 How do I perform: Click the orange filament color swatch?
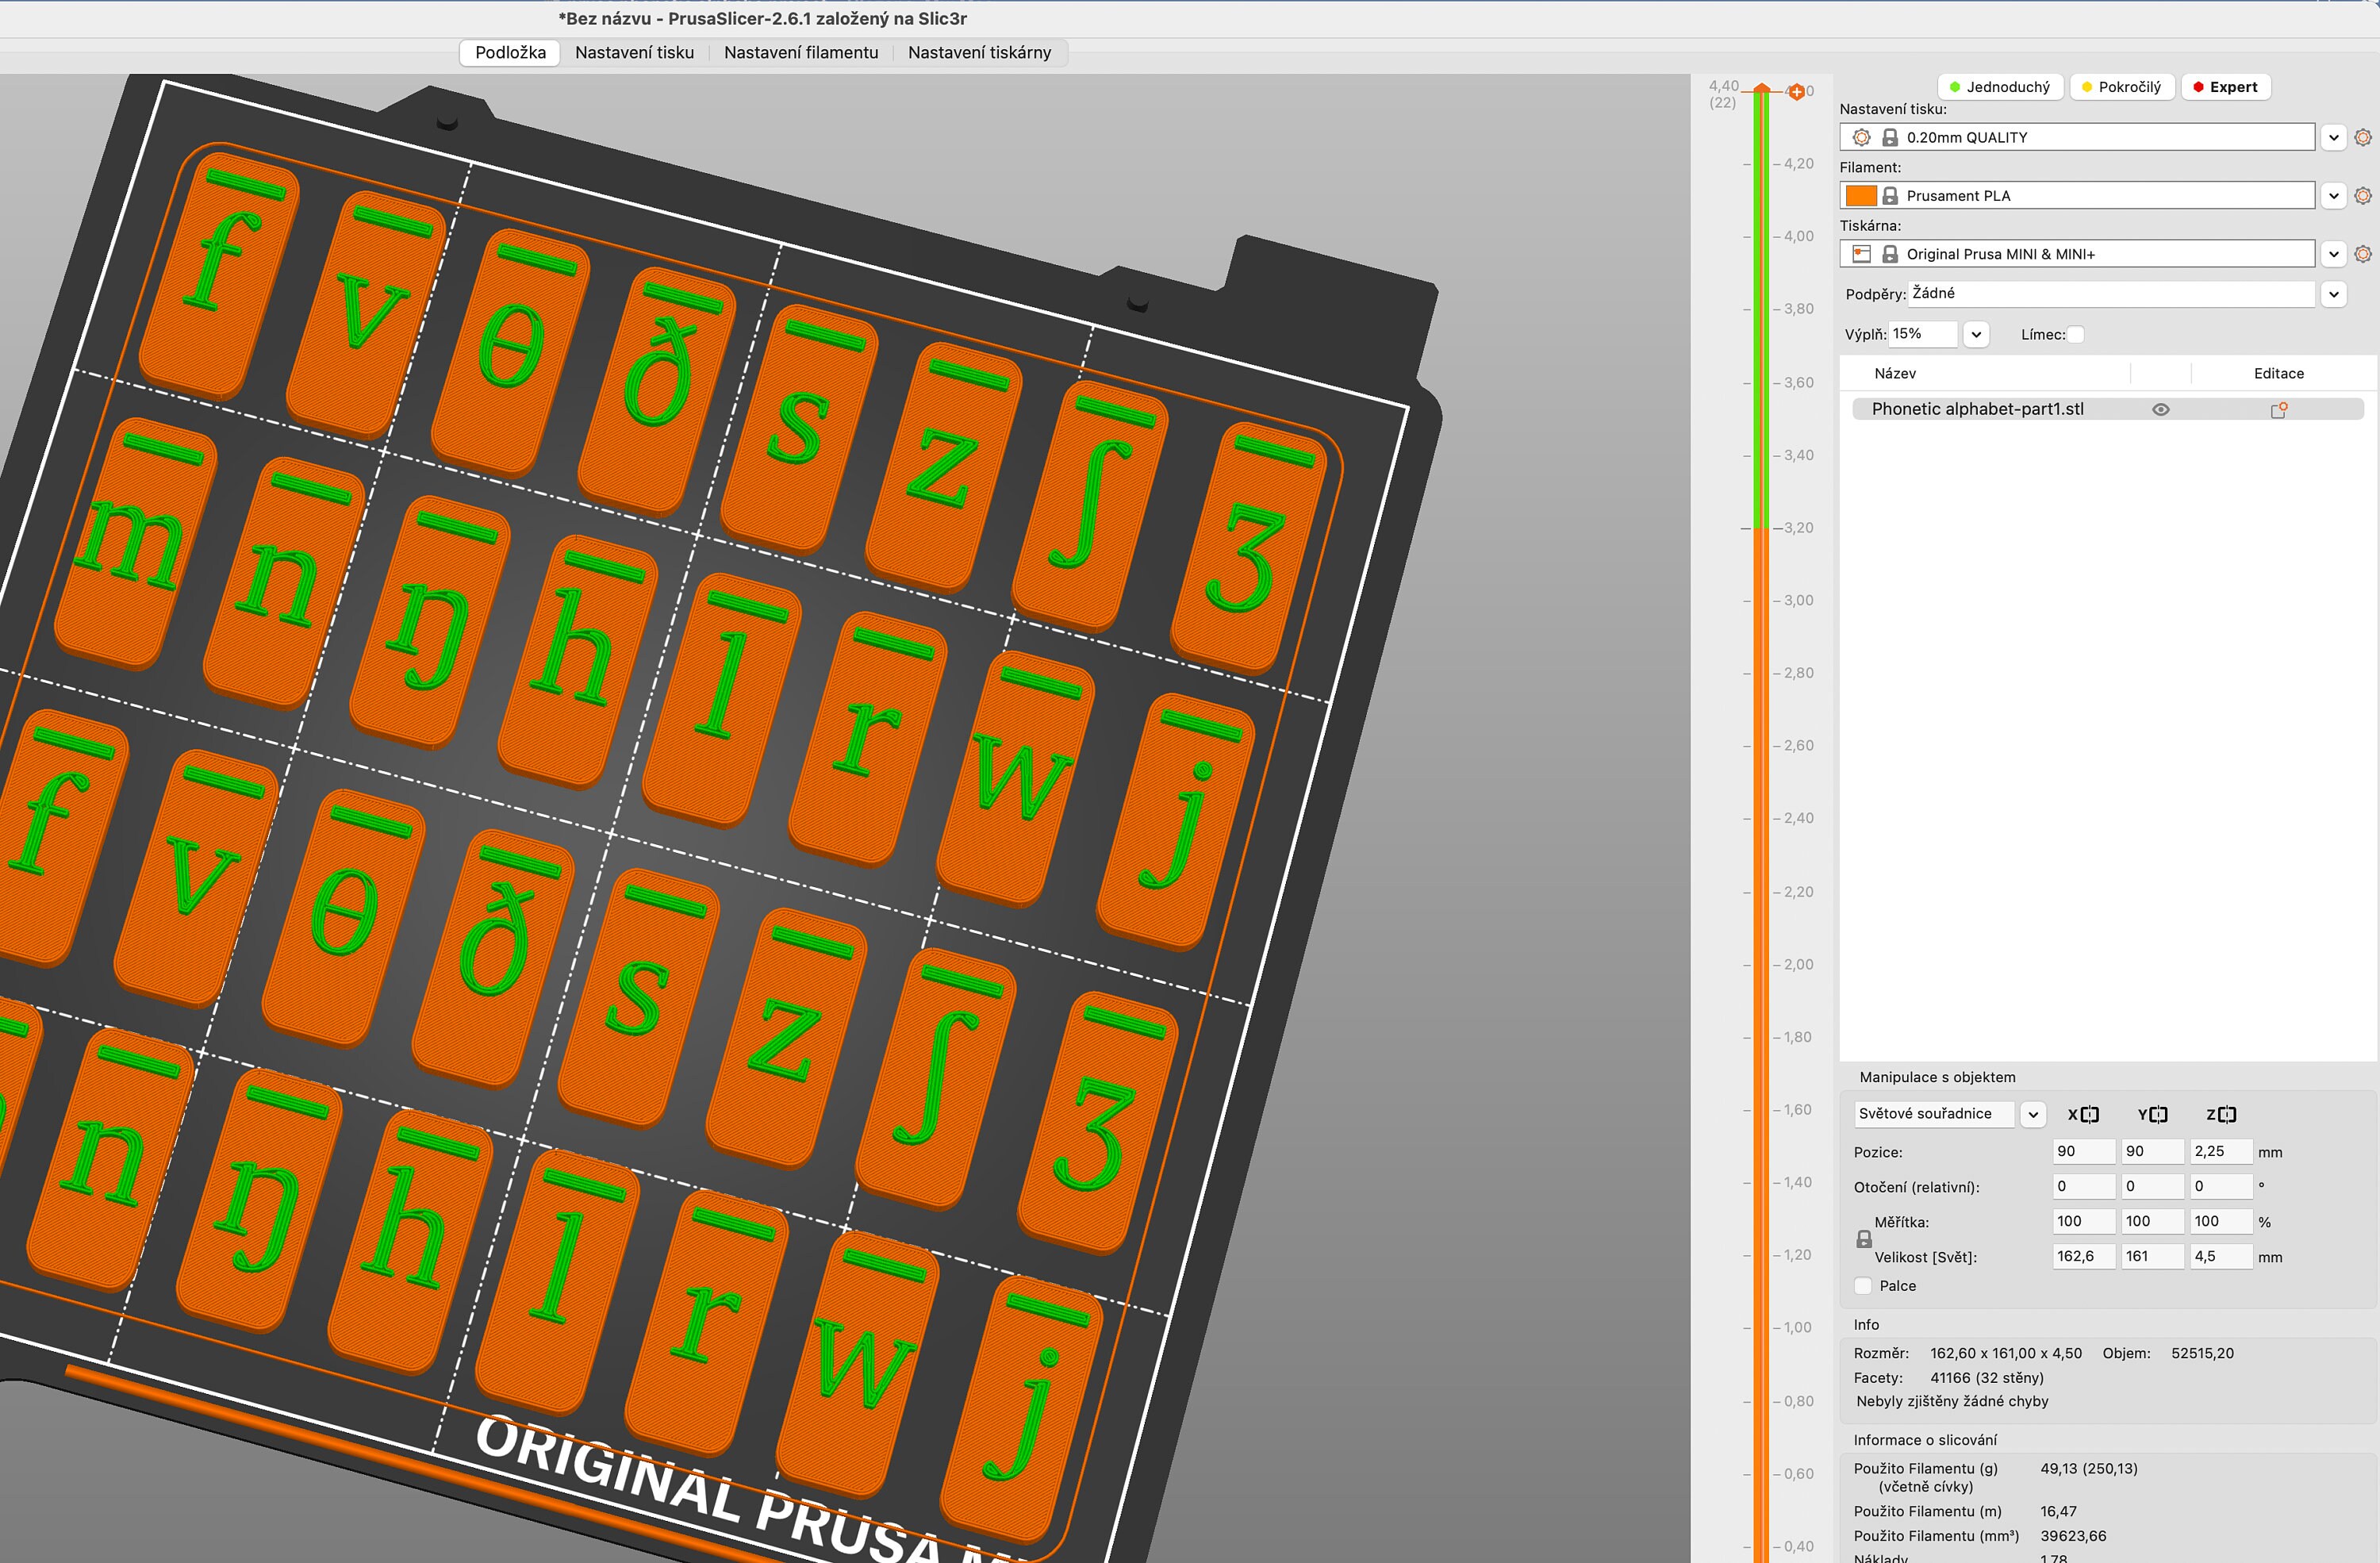click(x=1862, y=195)
